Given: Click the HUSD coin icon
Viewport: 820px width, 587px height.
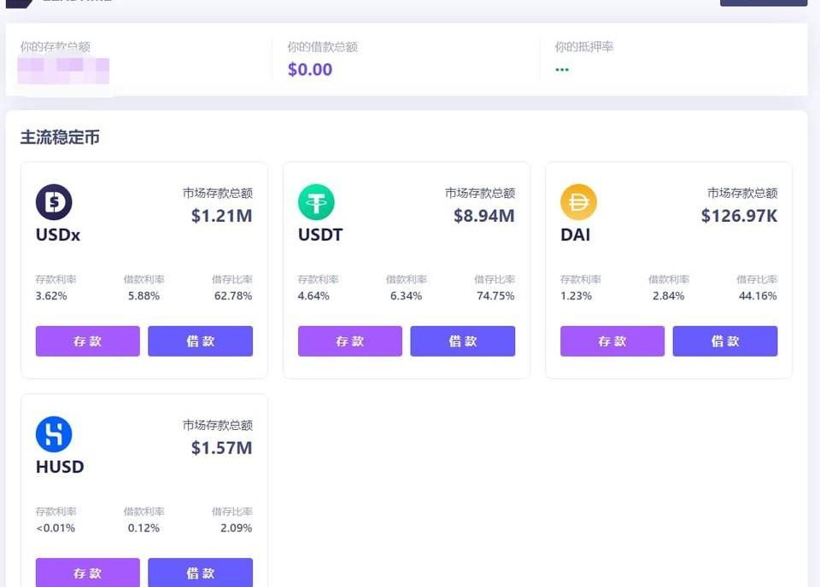Looking at the screenshot, I should coord(54,435).
